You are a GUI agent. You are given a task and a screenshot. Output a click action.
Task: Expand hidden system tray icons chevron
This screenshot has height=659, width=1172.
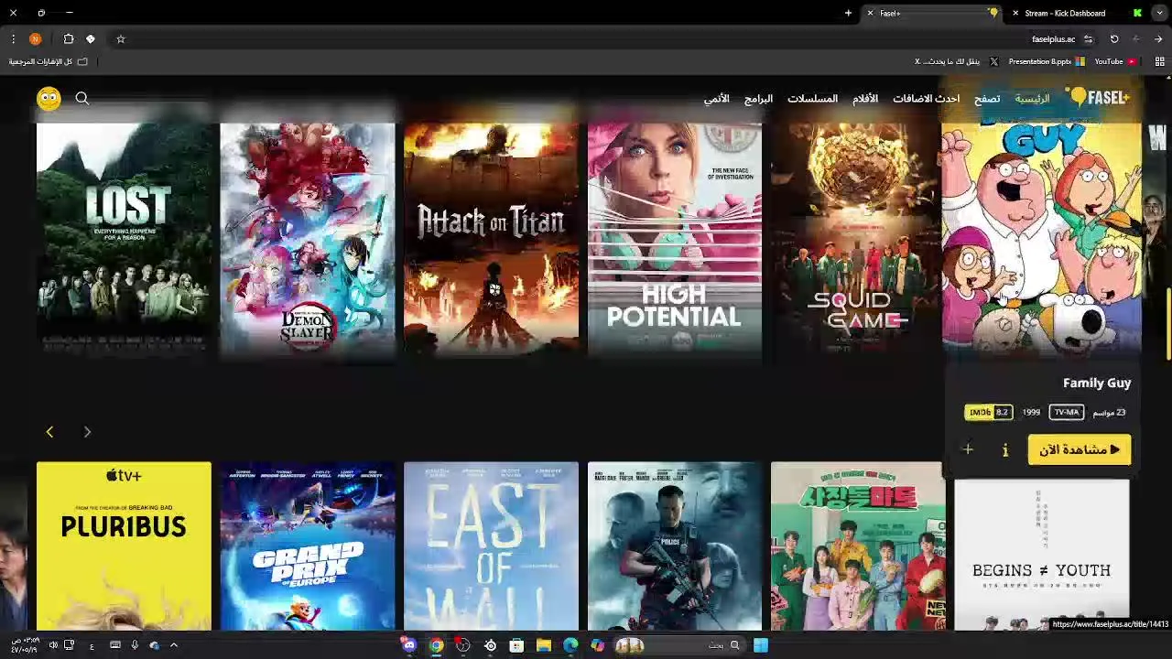(173, 645)
